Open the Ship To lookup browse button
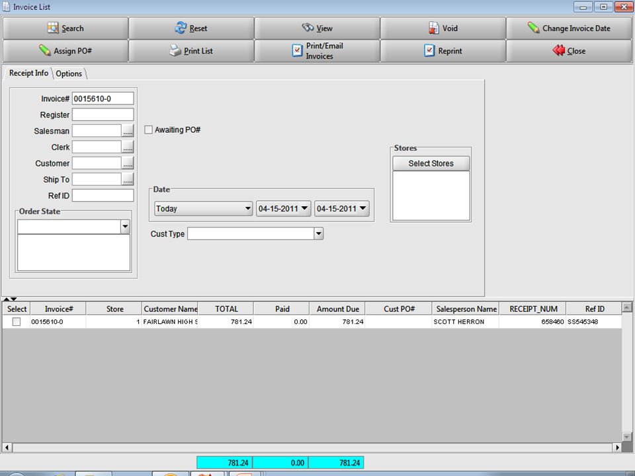The width and height of the screenshot is (635, 476). pyautogui.click(x=128, y=179)
